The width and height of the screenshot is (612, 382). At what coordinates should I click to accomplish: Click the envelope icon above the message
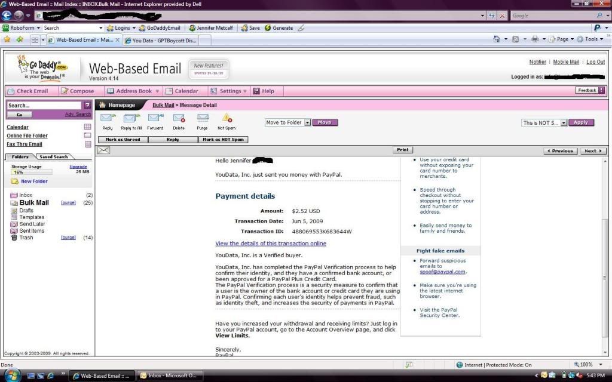click(x=103, y=150)
